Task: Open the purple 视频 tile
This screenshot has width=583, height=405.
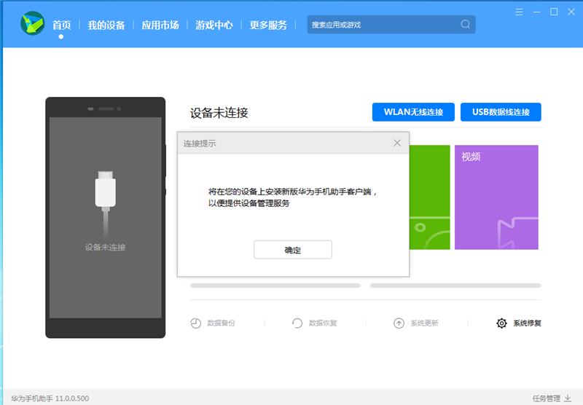Action: point(496,197)
